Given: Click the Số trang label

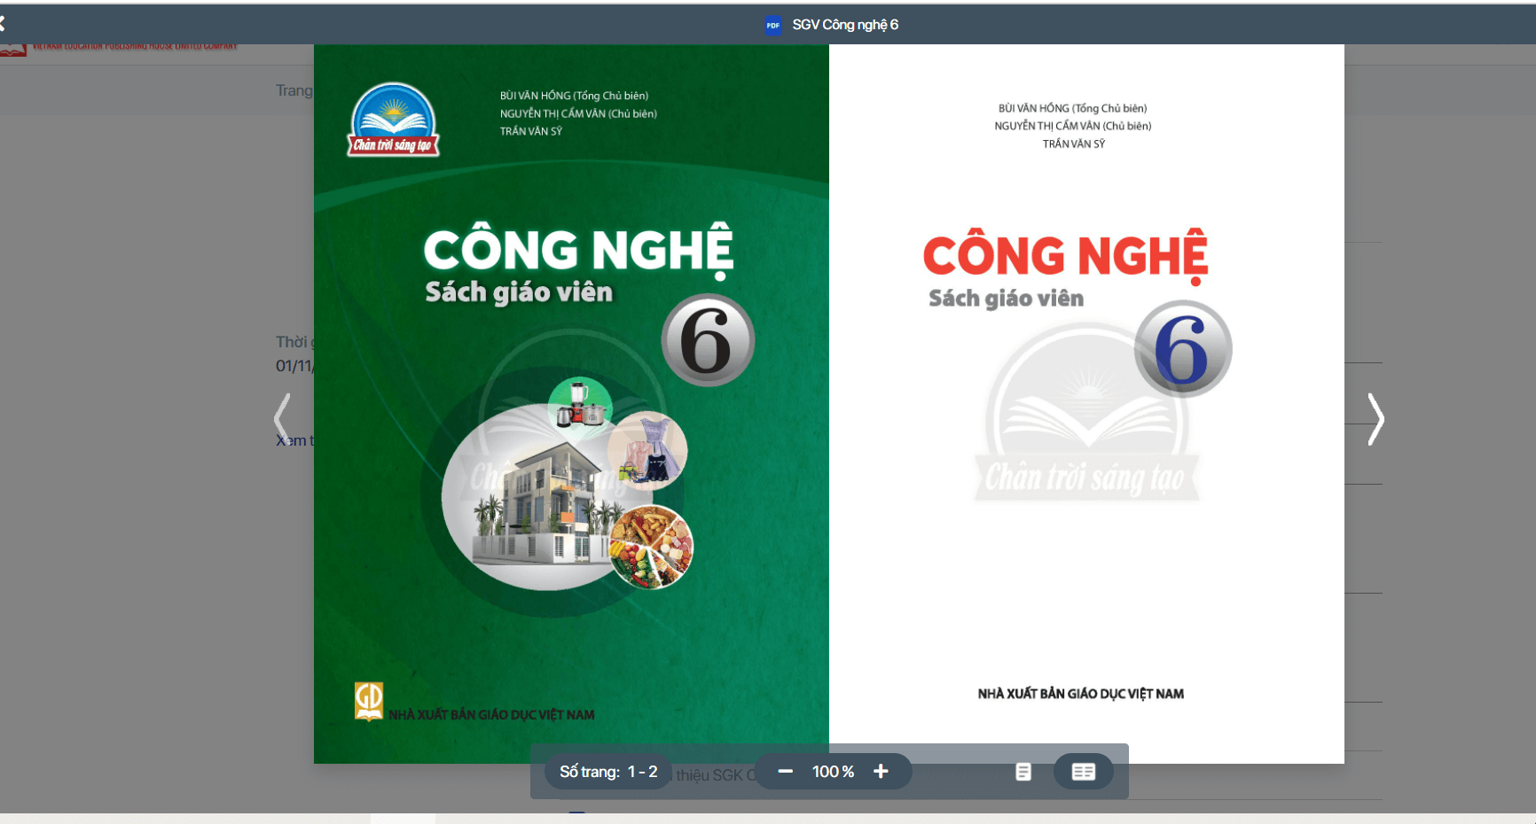Looking at the screenshot, I should 590,772.
